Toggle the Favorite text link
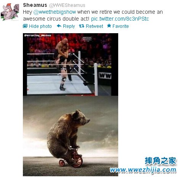Image resolution: width=180 pixels, height=177 pixels. tap(121, 26)
